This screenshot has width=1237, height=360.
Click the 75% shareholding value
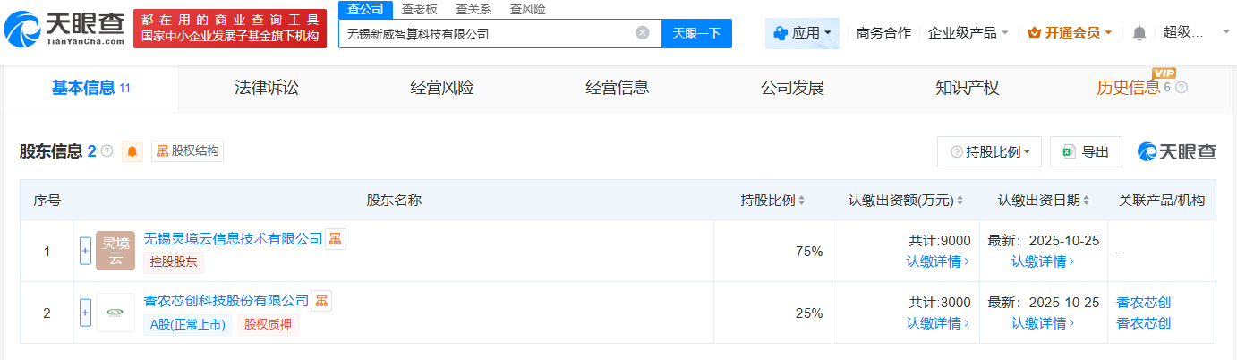(x=808, y=252)
